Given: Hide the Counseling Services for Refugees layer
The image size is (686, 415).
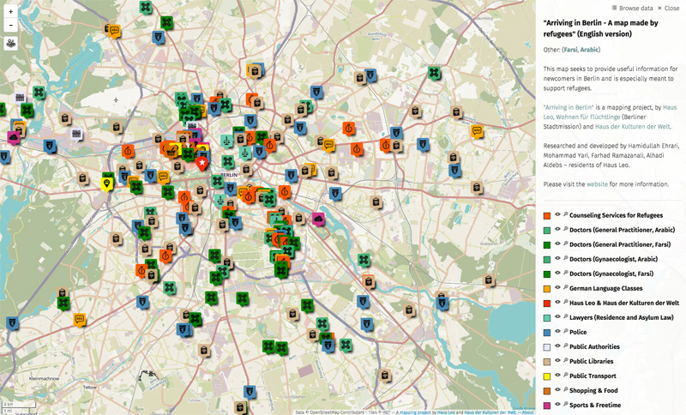Looking at the screenshot, I should coord(557,215).
